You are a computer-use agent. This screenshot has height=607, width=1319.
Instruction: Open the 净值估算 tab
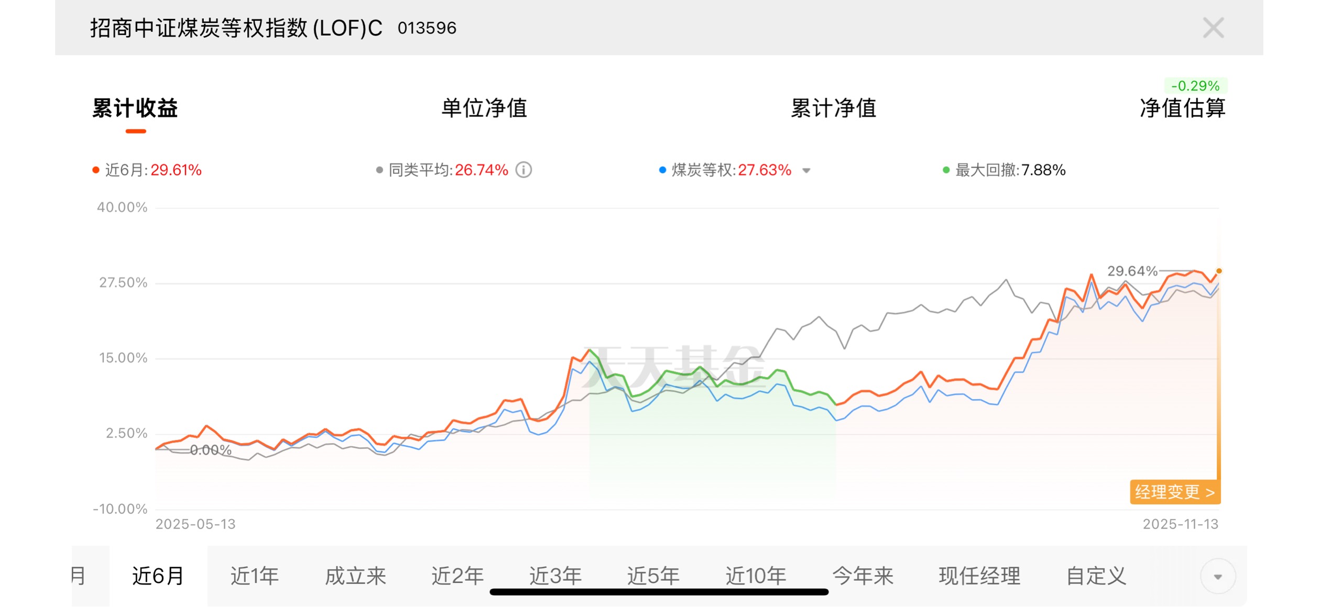[x=1182, y=108]
